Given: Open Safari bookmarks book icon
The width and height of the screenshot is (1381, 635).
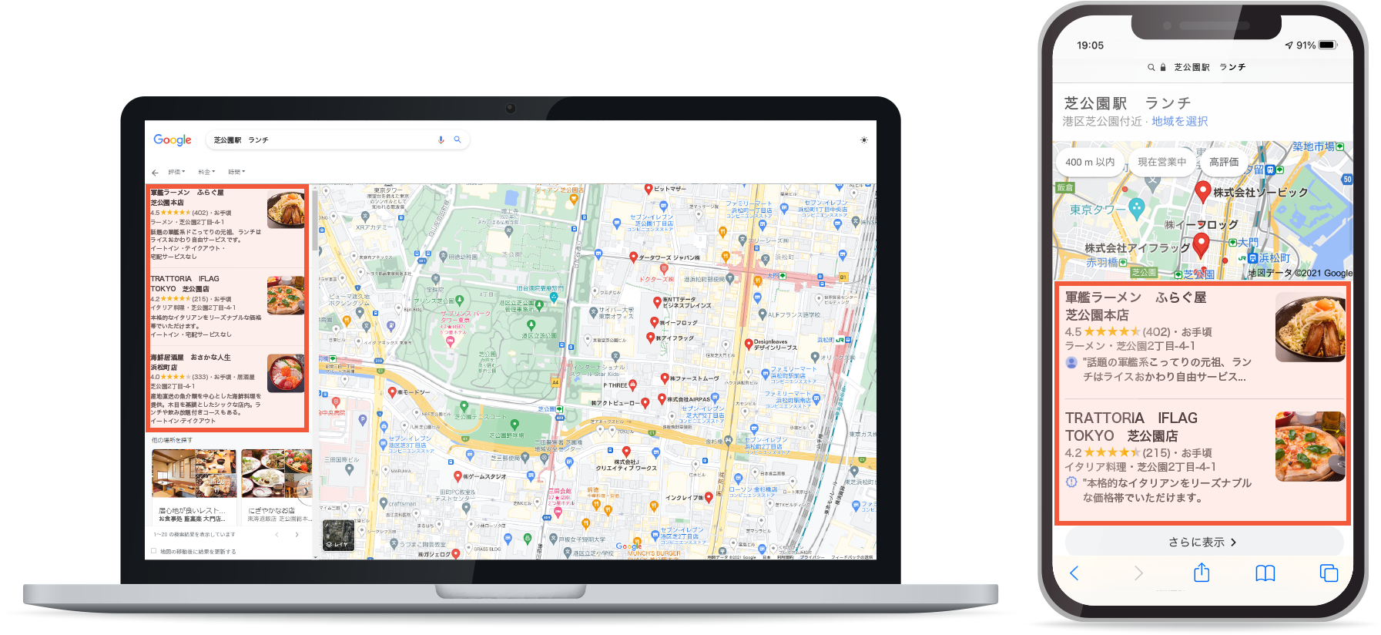Looking at the screenshot, I should 1265,573.
